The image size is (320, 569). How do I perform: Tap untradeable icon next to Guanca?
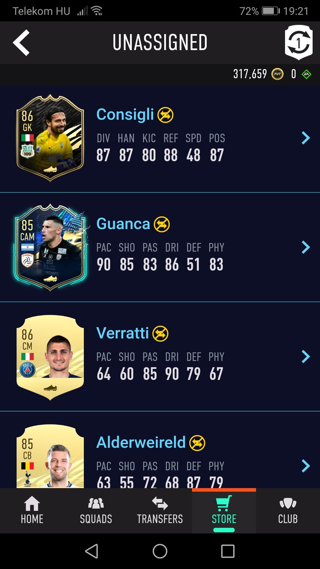pyautogui.click(x=162, y=224)
